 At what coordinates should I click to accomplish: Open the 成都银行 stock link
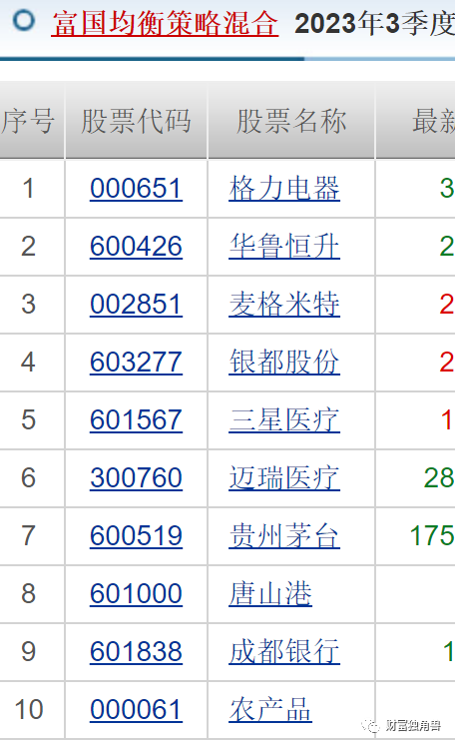tap(284, 651)
